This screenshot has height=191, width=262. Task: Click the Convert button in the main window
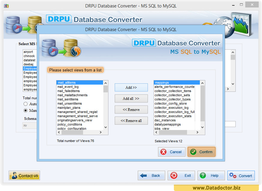pos(241,175)
